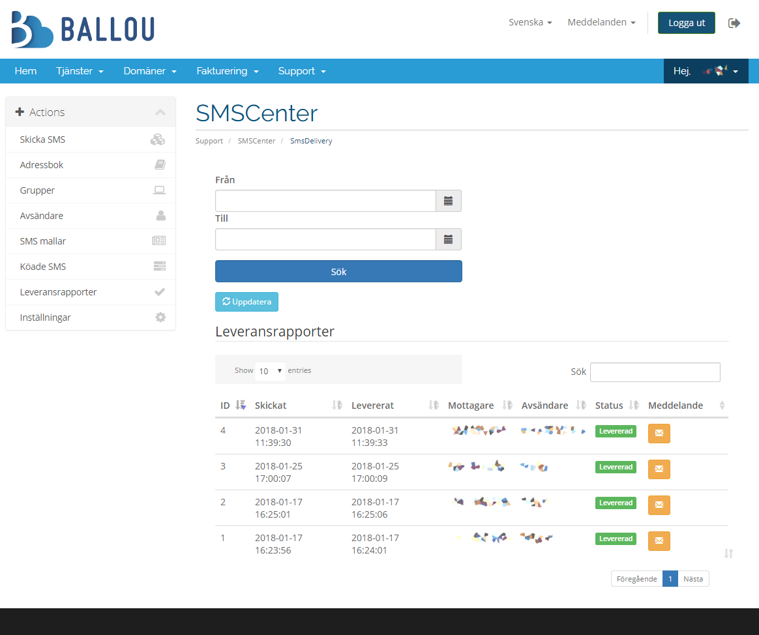Open the calendar picker for Till field

tap(448, 239)
